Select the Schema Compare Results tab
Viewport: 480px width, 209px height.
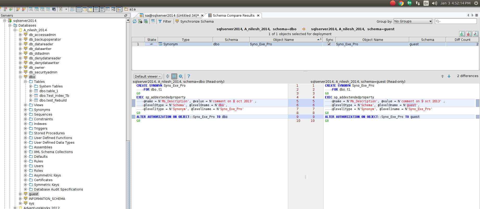233,15
